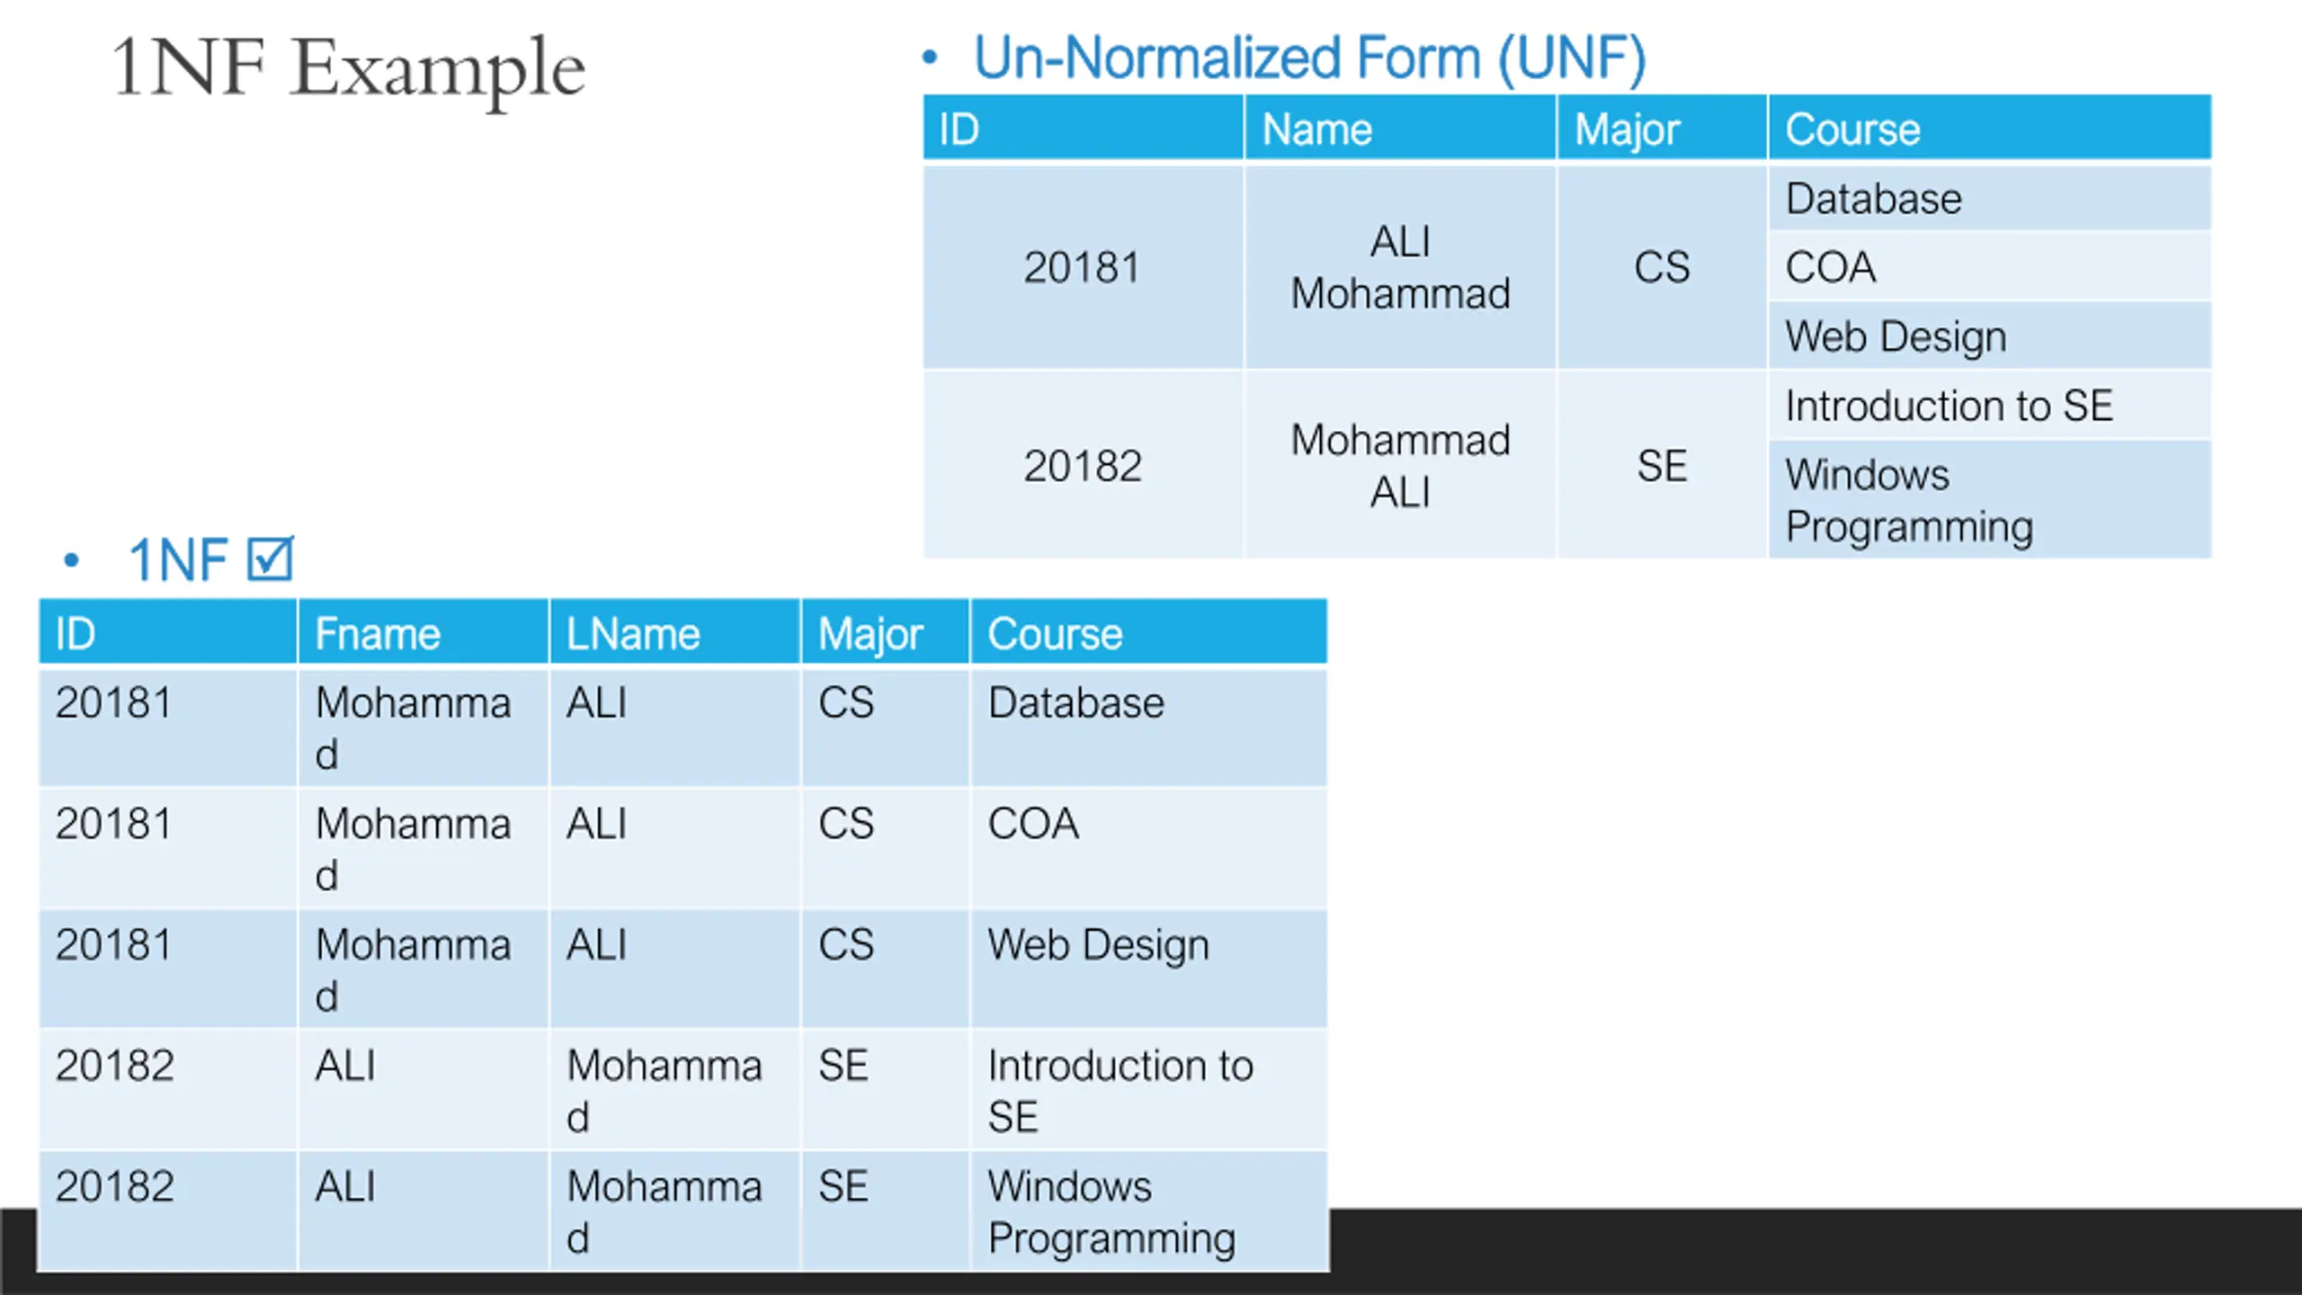Click the 'Un-Normalized Form (UNF)' heading
The width and height of the screenshot is (2302, 1295).
(1309, 58)
